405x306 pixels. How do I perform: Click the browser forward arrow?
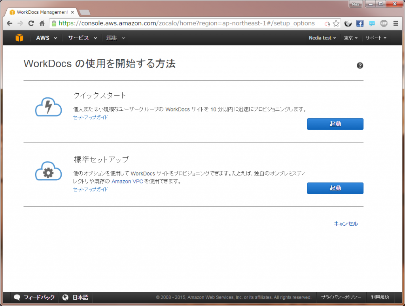point(20,23)
